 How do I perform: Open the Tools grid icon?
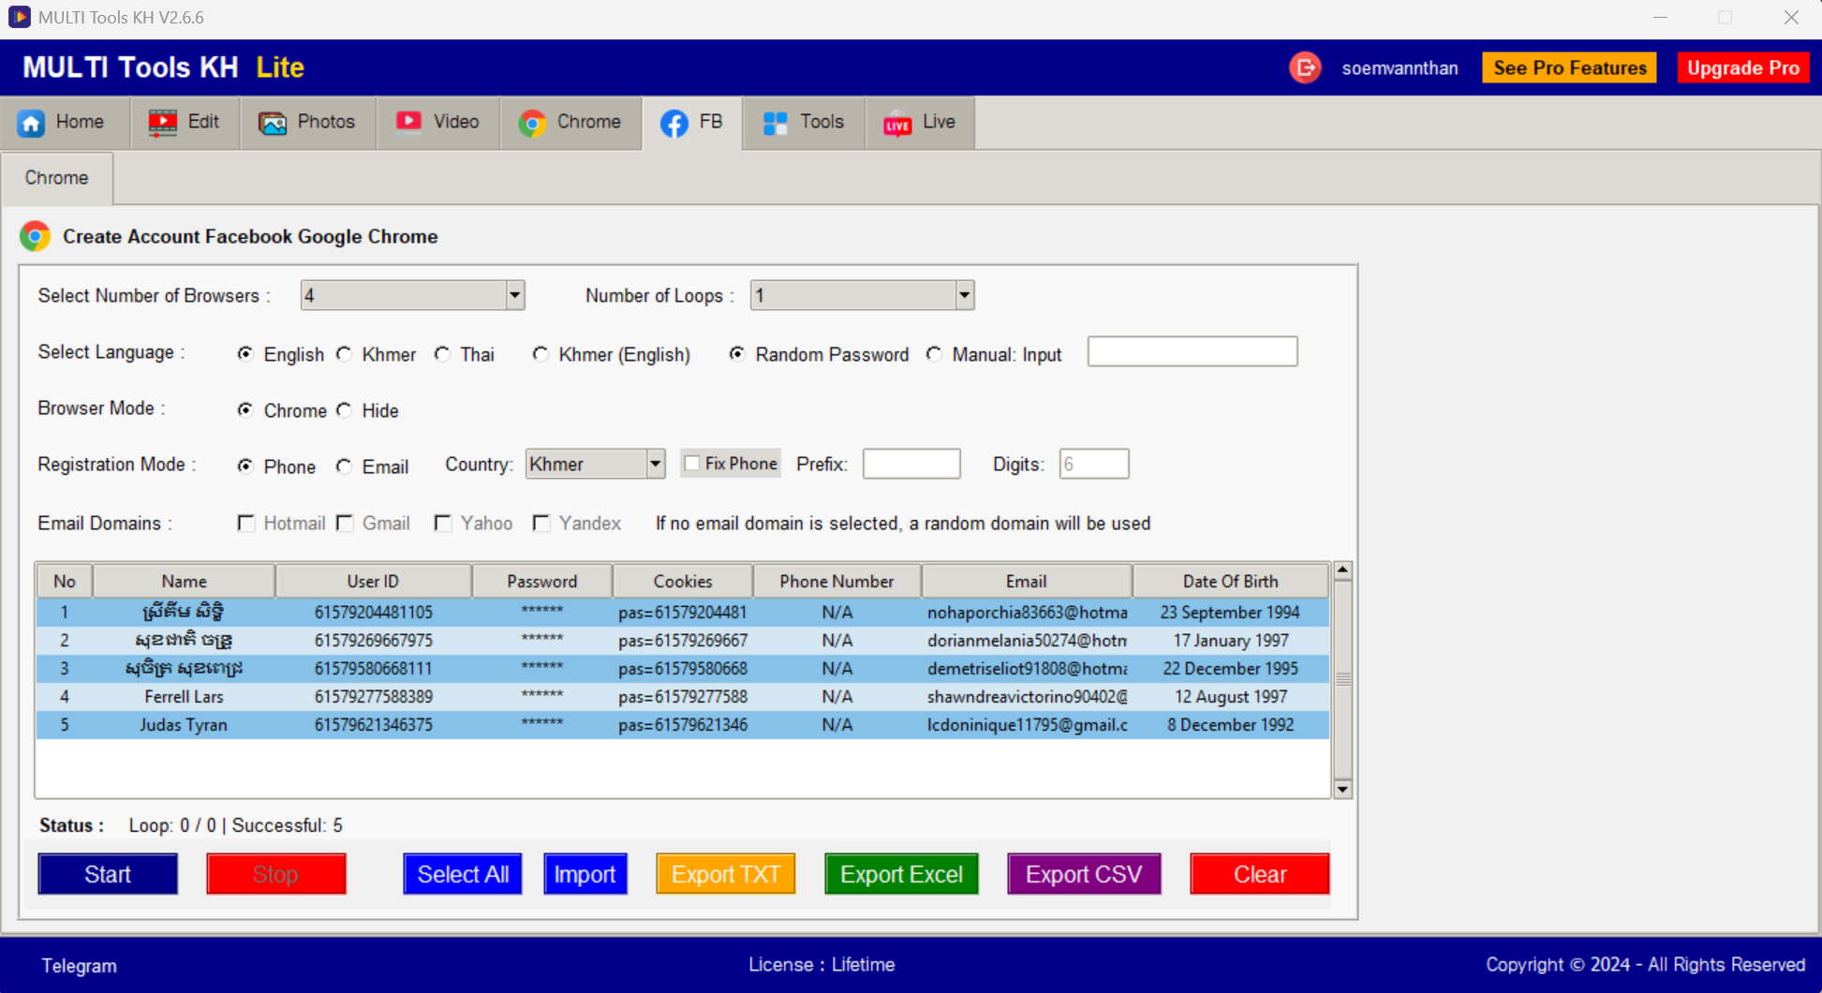click(x=775, y=123)
